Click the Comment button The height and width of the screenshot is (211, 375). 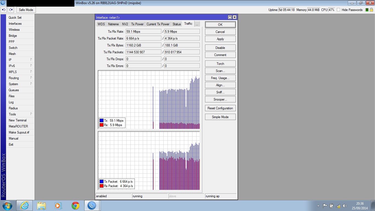click(x=220, y=55)
